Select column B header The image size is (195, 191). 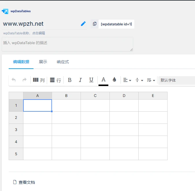(x=66, y=95)
